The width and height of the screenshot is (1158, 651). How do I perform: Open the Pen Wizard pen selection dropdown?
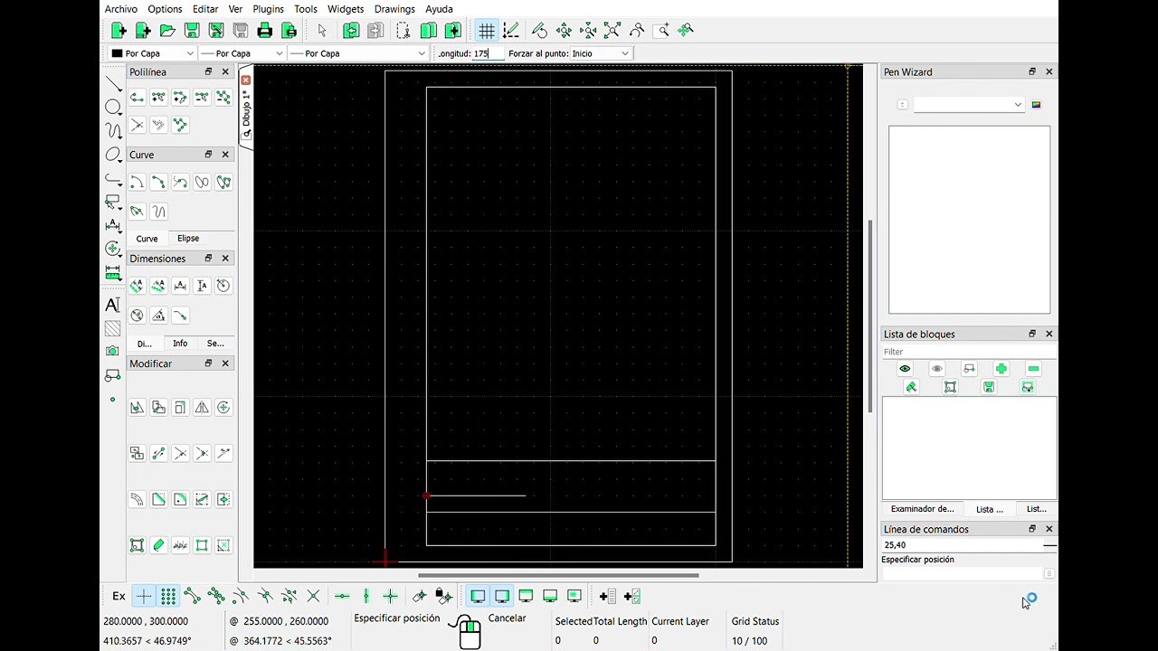coord(968,105)
